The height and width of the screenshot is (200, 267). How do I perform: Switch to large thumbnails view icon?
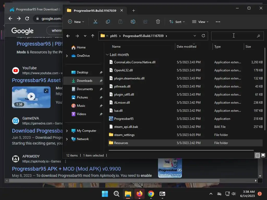coord(263,155)
